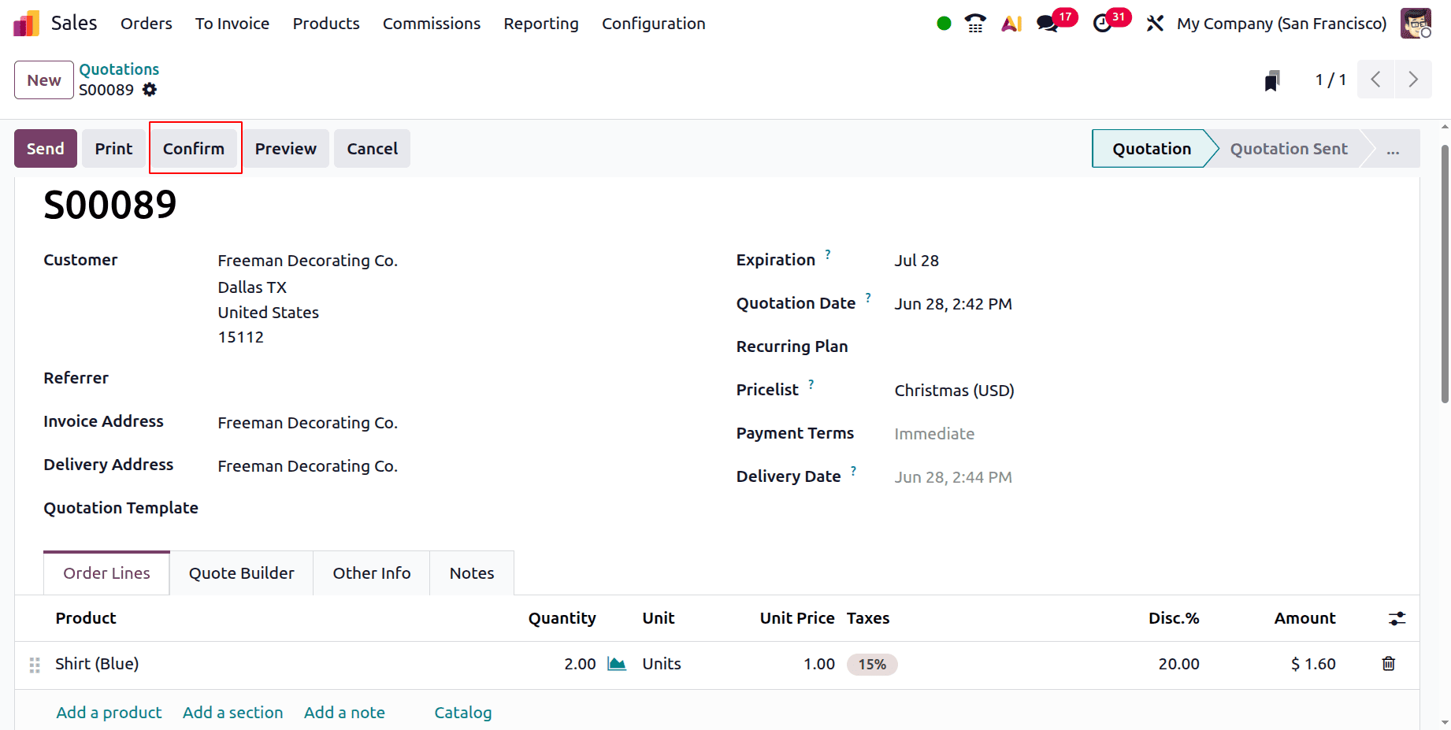Click the Preview button
1451x730 pixels.
point(286,149)
